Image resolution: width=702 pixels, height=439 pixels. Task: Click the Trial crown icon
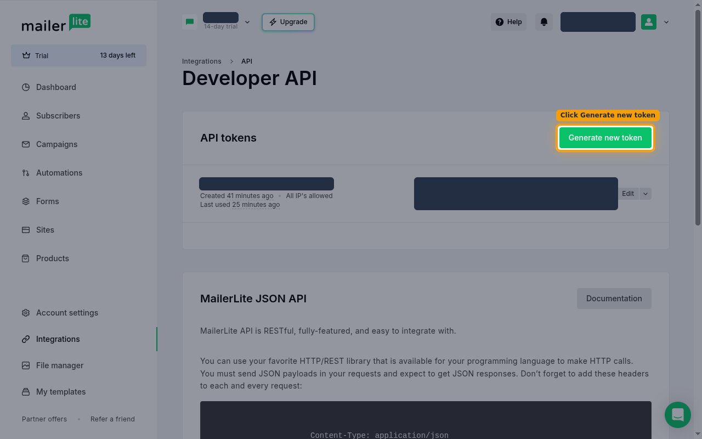pos(26,55)
